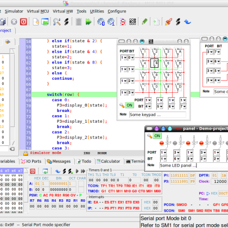The width and height of the screenshot is (228, 228).
Task: Click keypad key A
Action: [x=178, y=52]
